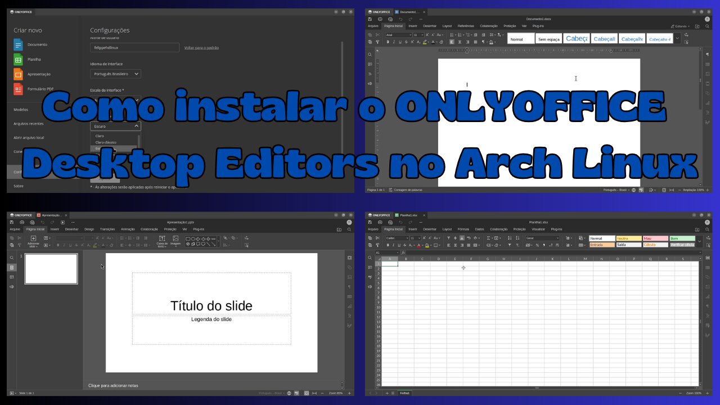Click the paragraph settings icon in the document's right sidebar

[707, 55]
